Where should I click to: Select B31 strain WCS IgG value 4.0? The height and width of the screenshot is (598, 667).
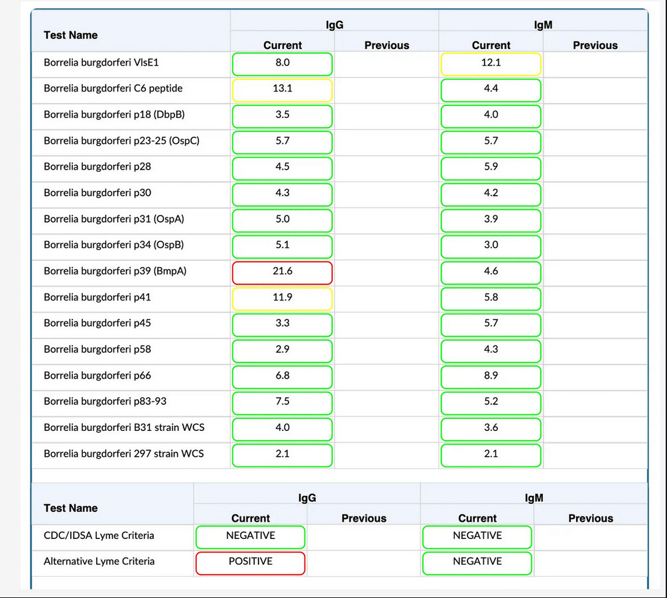click(282, 430)
